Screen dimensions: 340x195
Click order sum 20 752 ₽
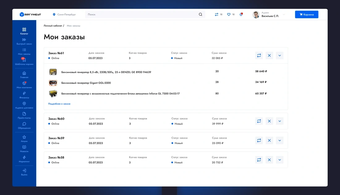point(218,162)
